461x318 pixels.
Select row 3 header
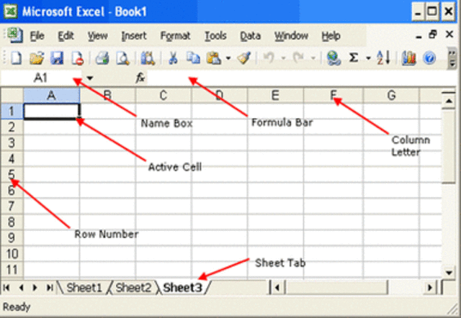click(x=12, y=143)
